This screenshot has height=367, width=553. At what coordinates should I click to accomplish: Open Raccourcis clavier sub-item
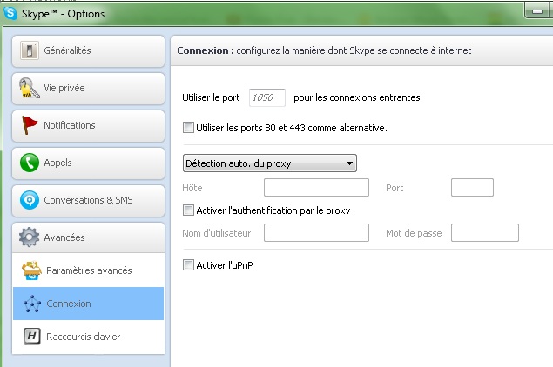[88, 337]
